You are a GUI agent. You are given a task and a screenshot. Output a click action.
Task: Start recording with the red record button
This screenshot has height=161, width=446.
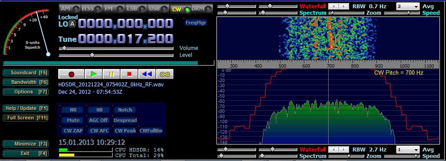pos(71,74)
